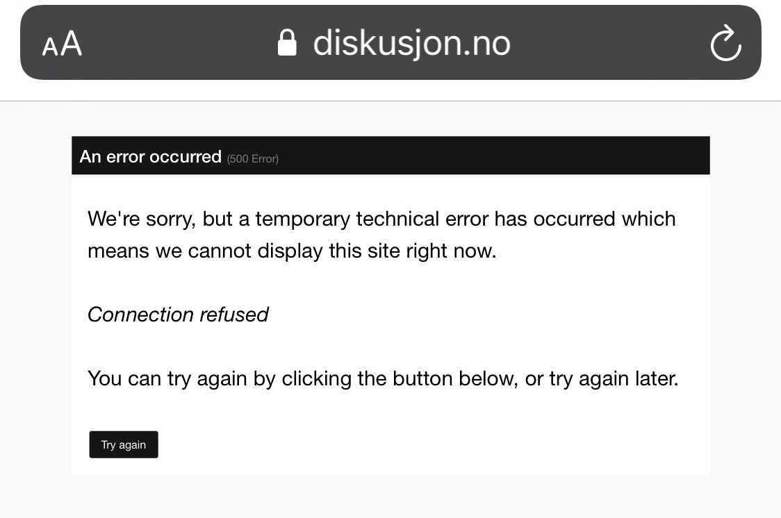Click the 'means we cannot display' line
The height and width of the screenshot is (518, 781).
292,251
